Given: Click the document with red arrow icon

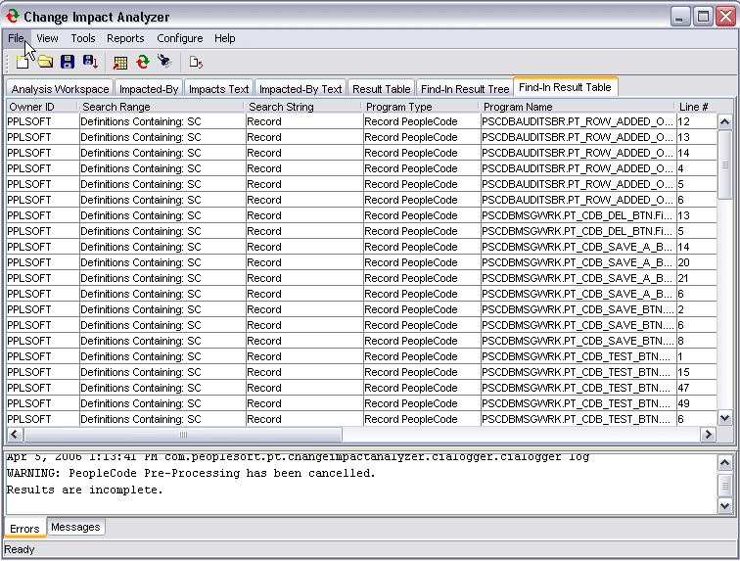Looking at the screenshot, I should click(x=196, y=62).
